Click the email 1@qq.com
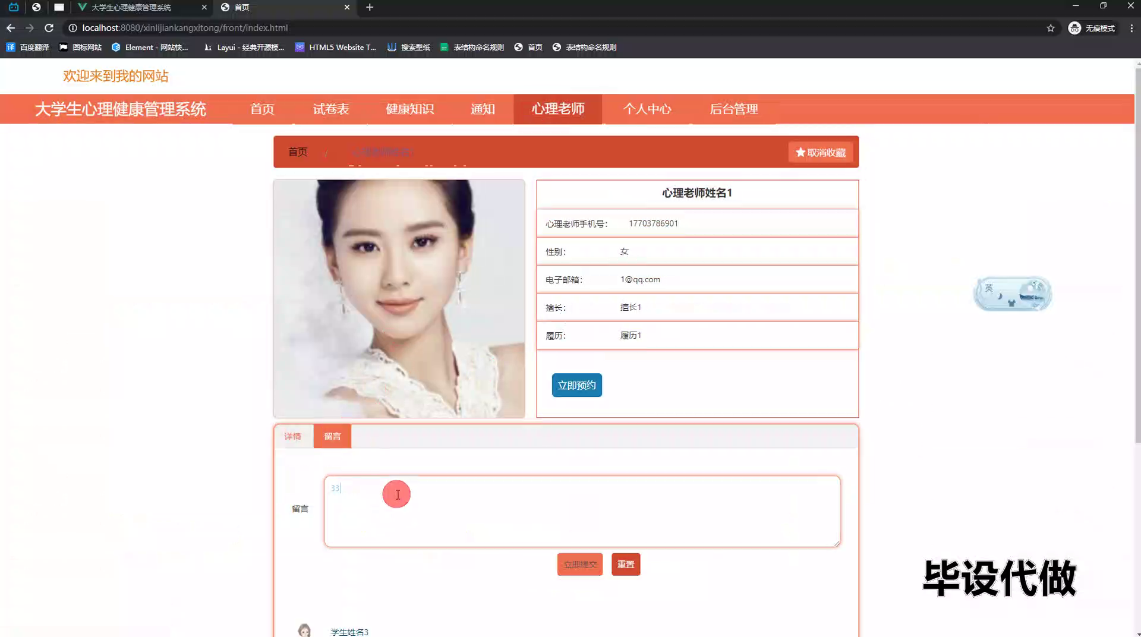This screenshot has width=1141, height=637. (x=640, y=279)
